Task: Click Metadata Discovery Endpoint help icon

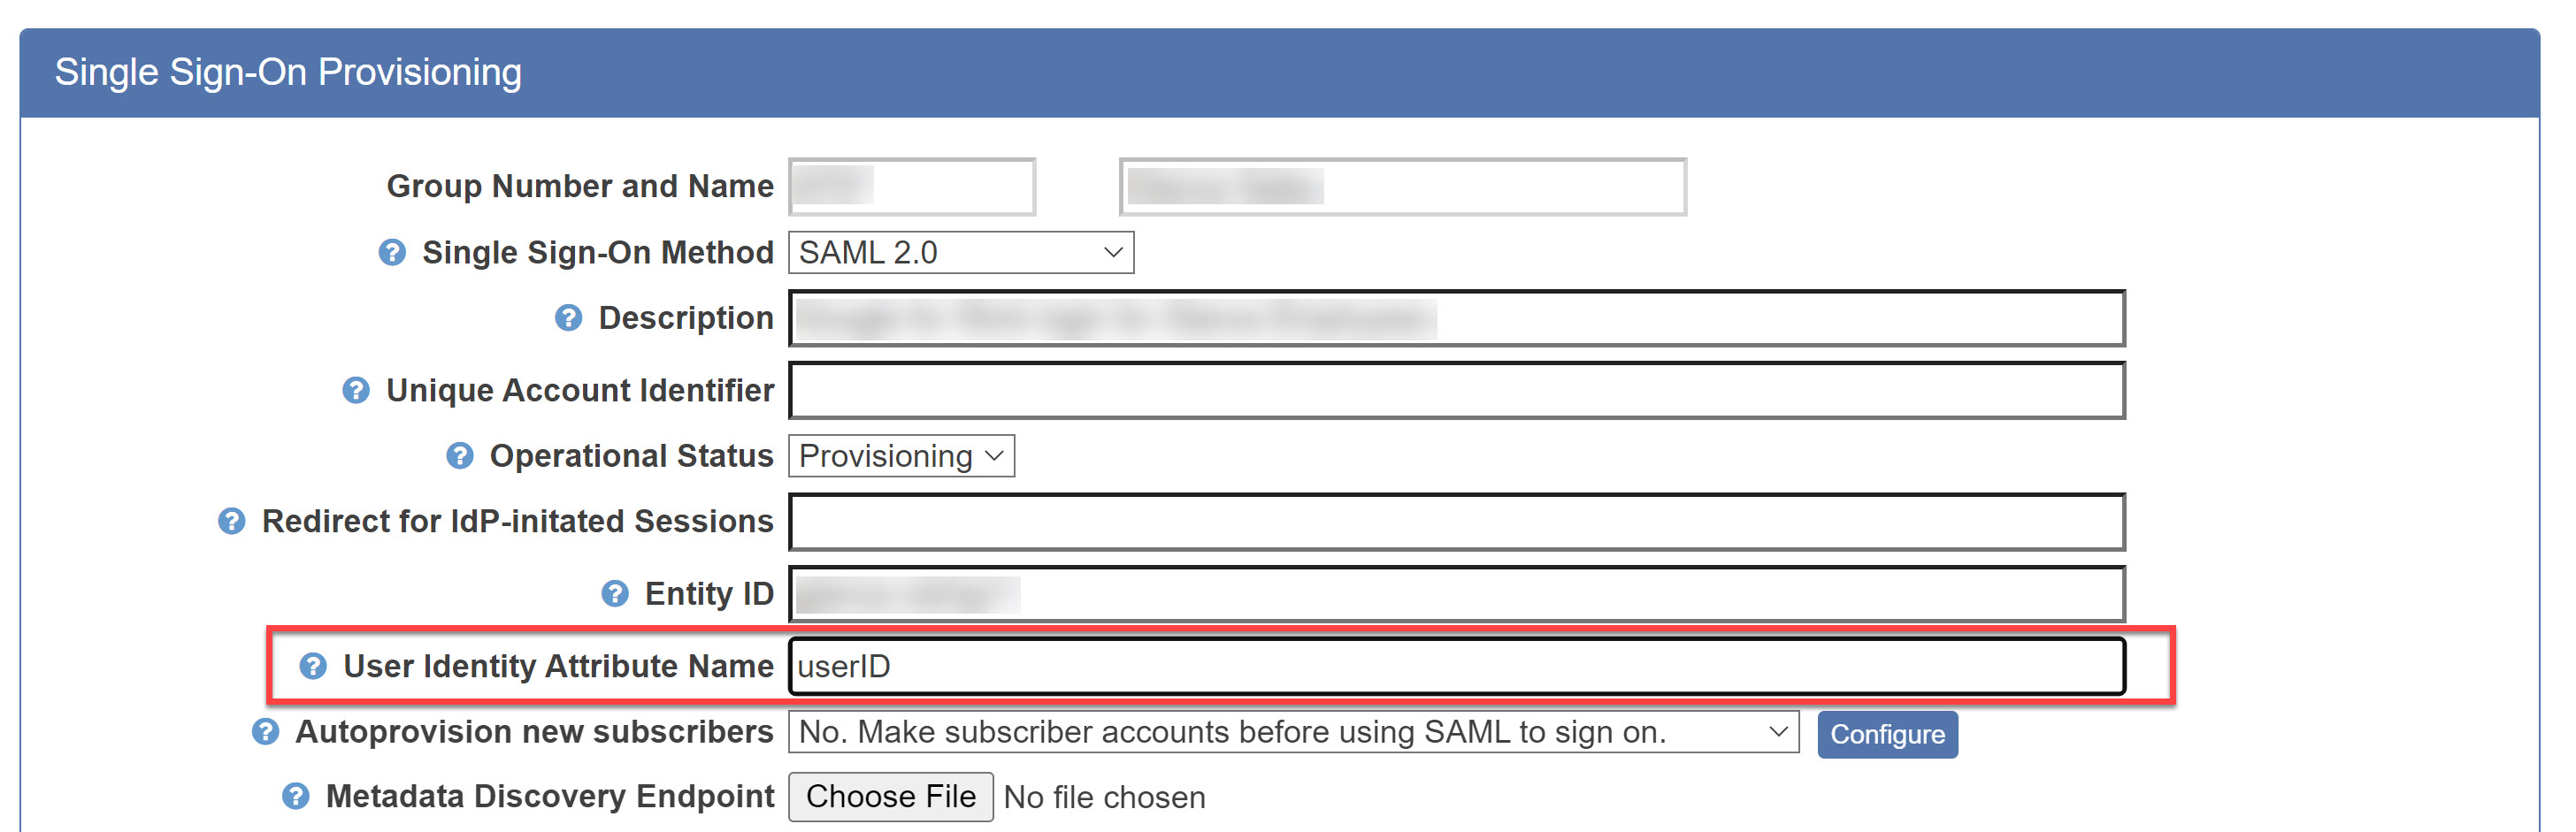Action: click(296, 796)
